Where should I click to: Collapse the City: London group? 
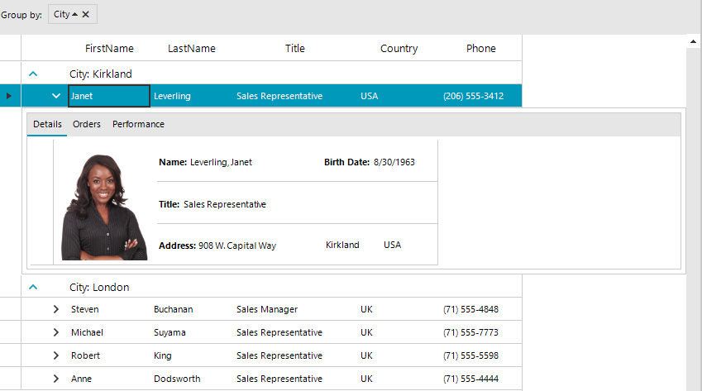coord(33,287)
